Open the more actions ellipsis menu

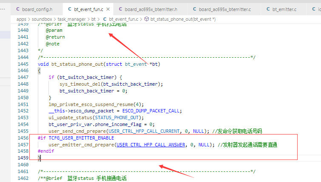3,9
